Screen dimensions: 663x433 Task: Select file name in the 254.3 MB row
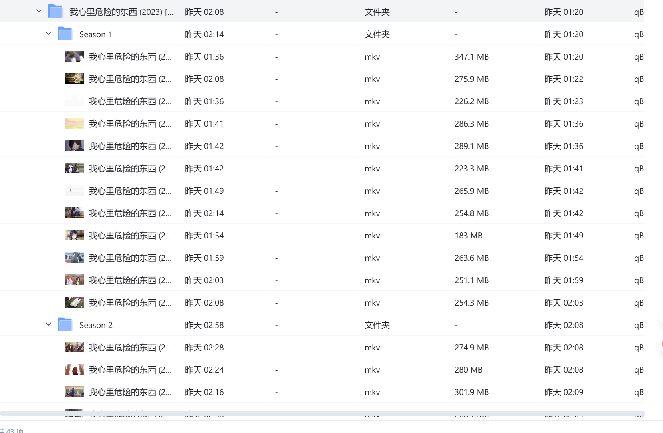(x=130, y=303)
